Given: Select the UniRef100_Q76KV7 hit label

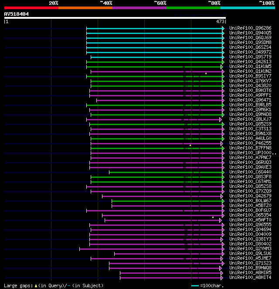Looking at the screenshot, I should (250, 81).
